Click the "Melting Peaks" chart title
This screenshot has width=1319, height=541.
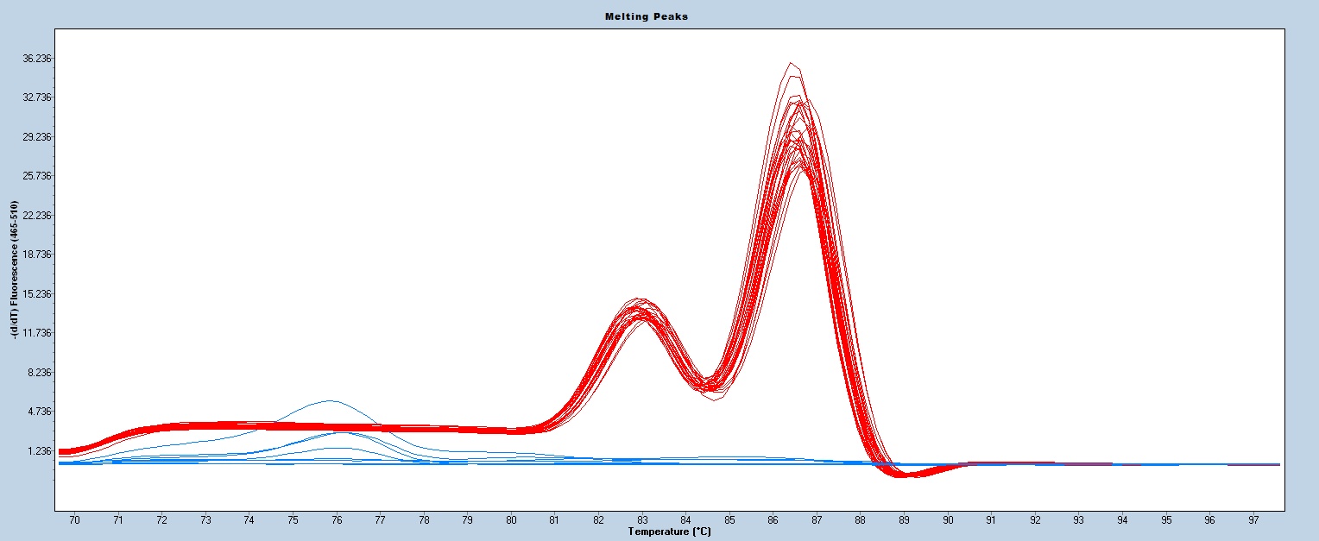coord(659,16)
